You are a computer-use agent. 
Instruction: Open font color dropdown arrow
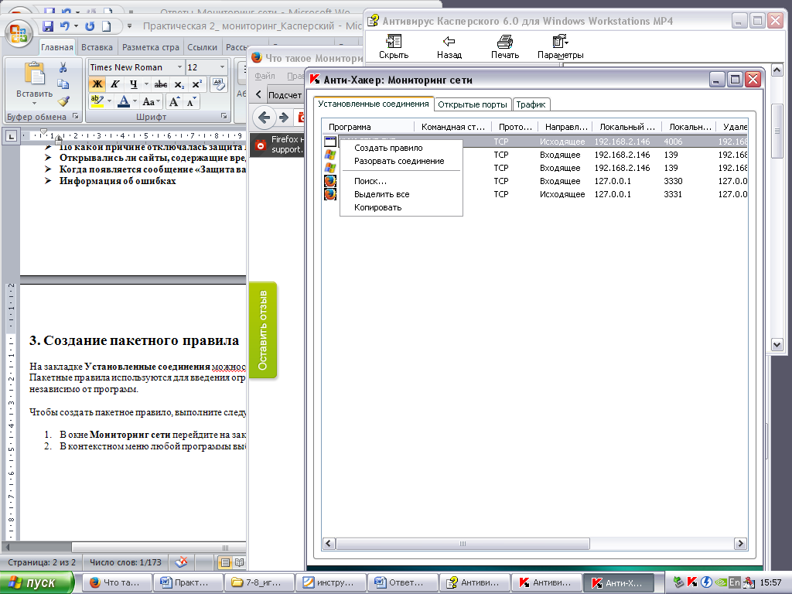pyautogui.click(x=135, y=101)
